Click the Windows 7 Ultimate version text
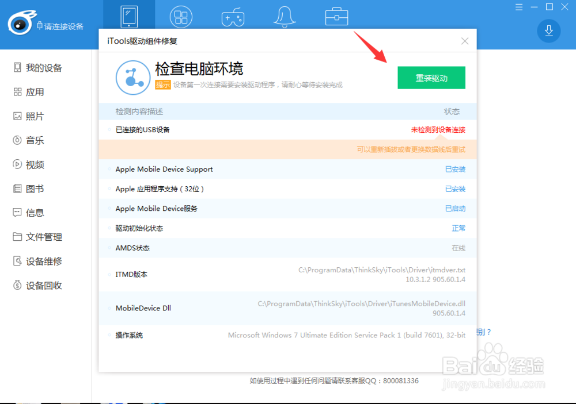This screenshot has width=576, height=404. tap(346, 336)
